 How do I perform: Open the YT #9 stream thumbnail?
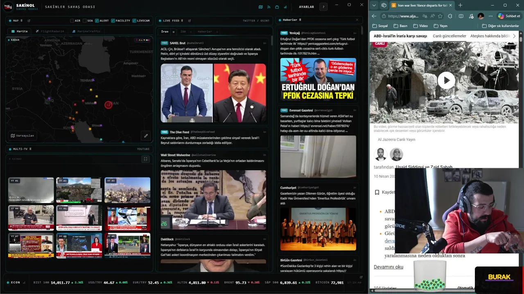coord(127,245)
